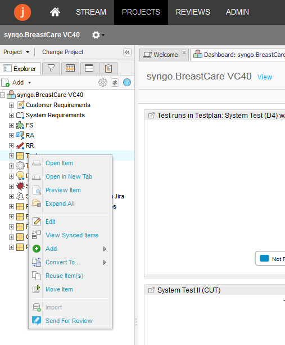Open the explorer help icon
This screenshot has width=285, height=345.
(x=127, y=82)
